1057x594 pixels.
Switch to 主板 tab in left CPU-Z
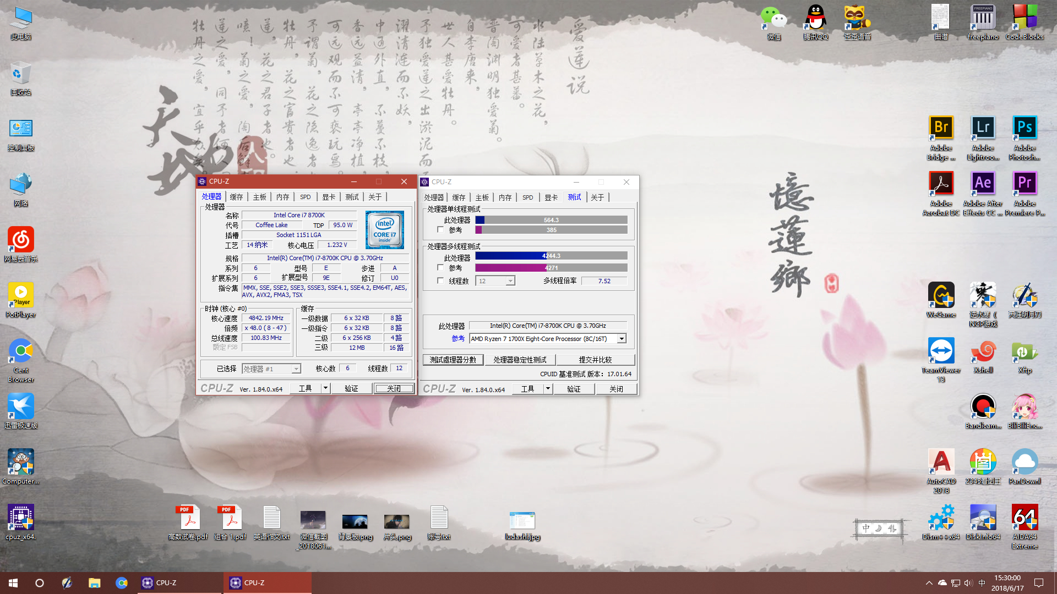[259, 197]
